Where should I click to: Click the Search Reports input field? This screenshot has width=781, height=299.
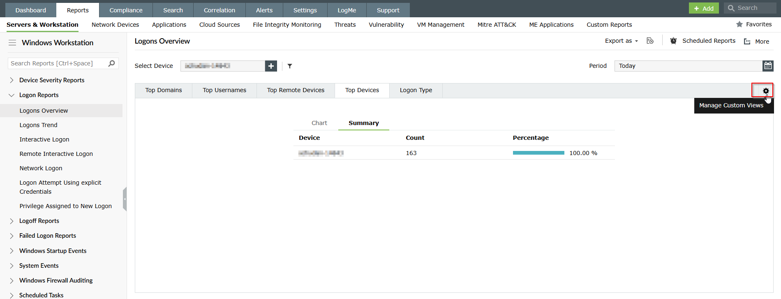click(58, 63)
